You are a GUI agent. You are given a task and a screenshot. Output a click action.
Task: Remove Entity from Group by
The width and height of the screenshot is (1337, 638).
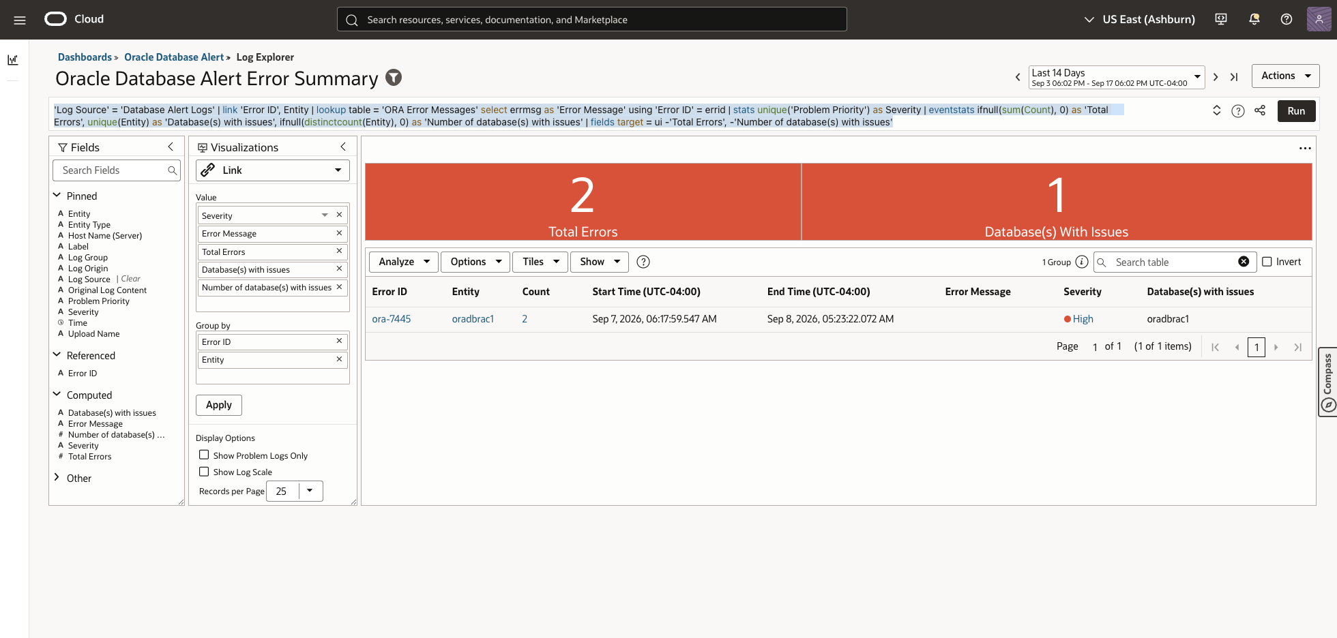pyautogui.click(x=339, y=359)
